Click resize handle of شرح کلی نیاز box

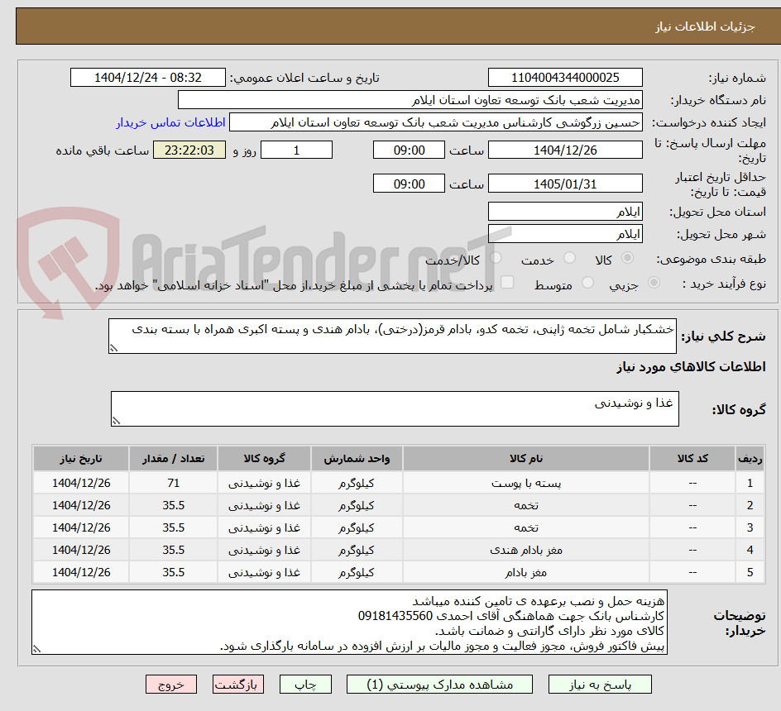click(113, 349)
